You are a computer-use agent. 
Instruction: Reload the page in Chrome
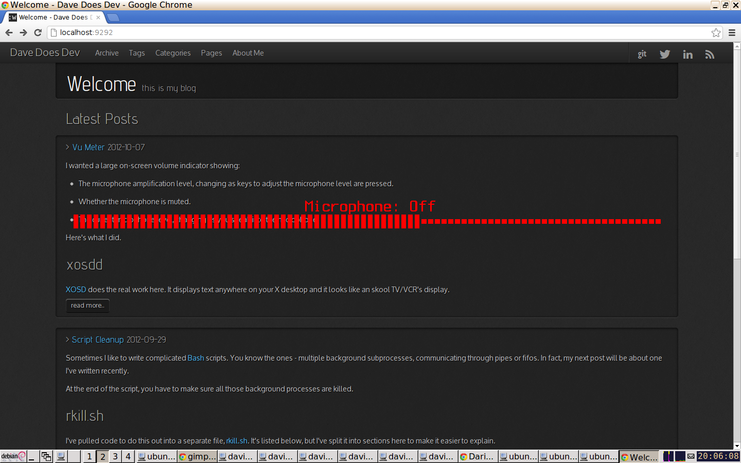pyautogui.click(x=38, y=32)
